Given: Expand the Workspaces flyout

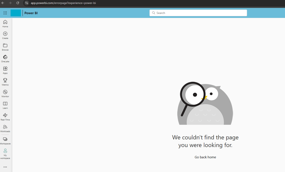Looking at the screenshot, I should [x=5, y=141].
